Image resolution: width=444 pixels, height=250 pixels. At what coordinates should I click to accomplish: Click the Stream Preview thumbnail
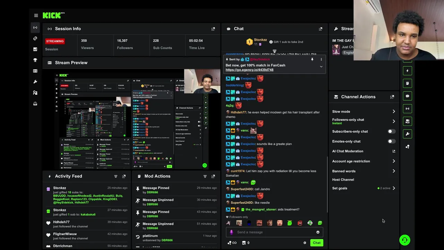[131, 119]
